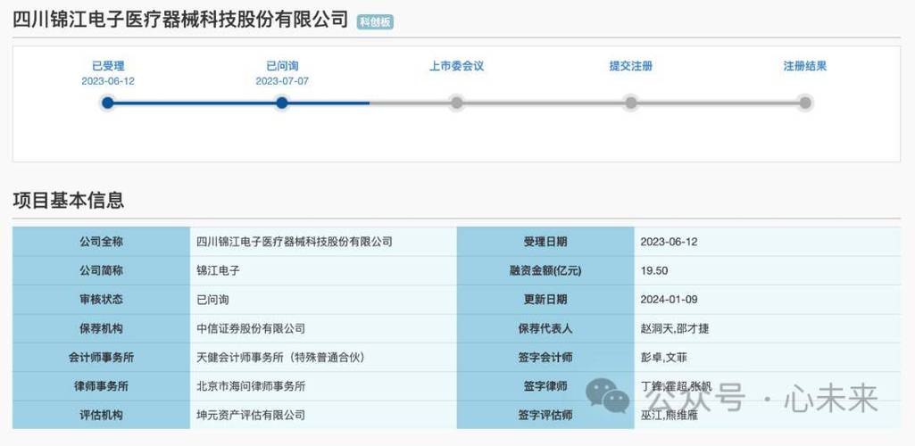Select the 上市委会议 stage label
The image size is (915, 446).
(x=456, y=66)
